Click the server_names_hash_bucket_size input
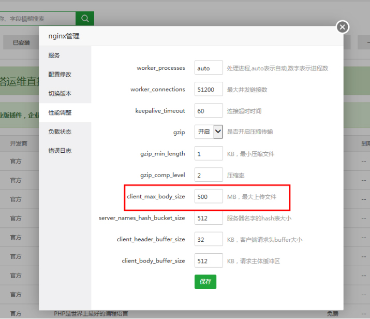The height and width of the screenshot is (319, 370). [x=209, y=218]
